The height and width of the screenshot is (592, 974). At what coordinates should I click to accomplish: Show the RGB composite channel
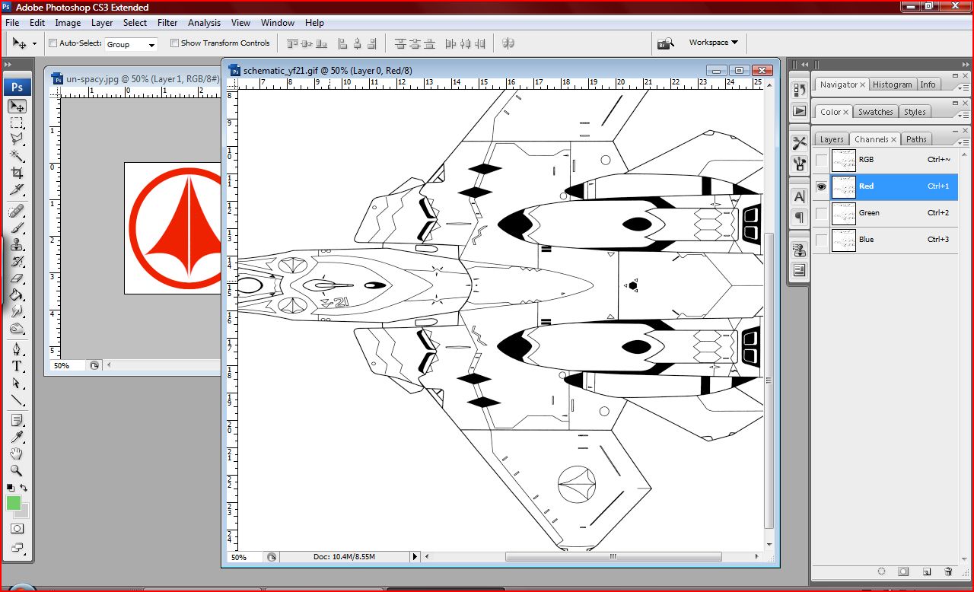(821, 160)
